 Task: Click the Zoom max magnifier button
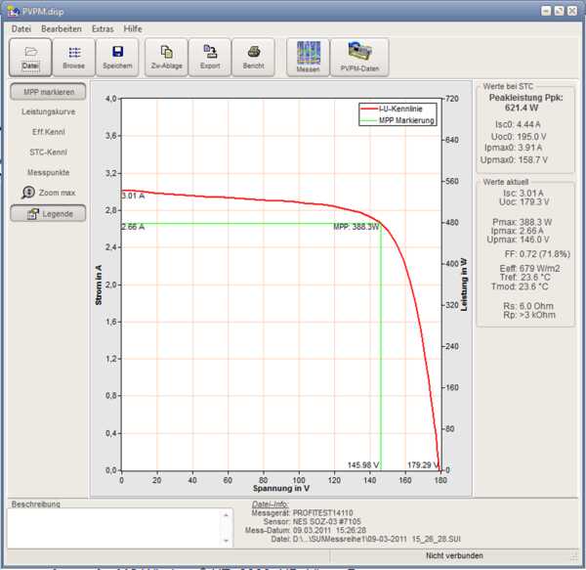coord(49,193)
